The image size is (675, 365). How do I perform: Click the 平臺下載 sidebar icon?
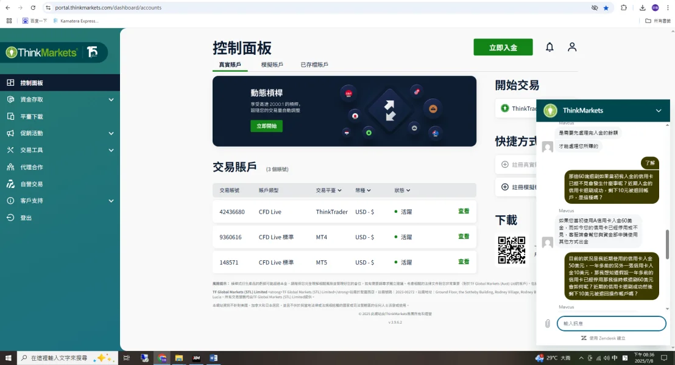(10, 116)
